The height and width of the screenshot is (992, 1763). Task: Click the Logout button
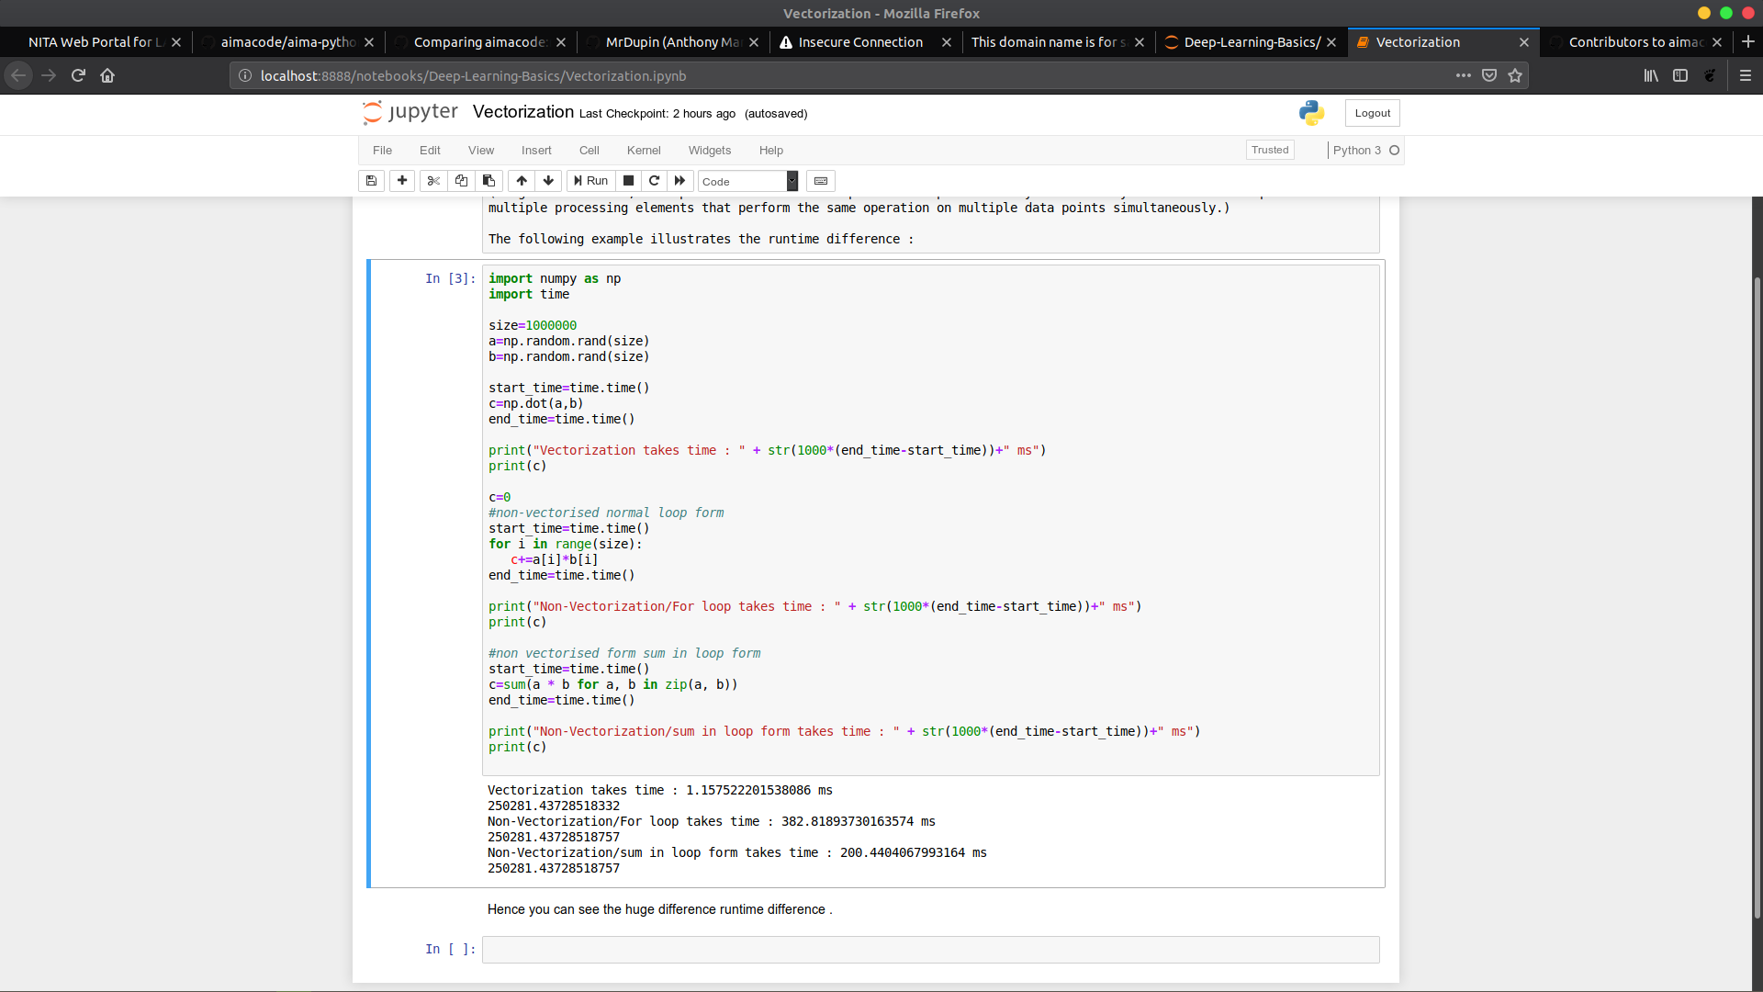1373,113
